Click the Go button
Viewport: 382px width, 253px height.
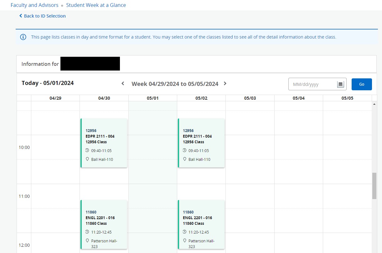(x=362, y=84)
